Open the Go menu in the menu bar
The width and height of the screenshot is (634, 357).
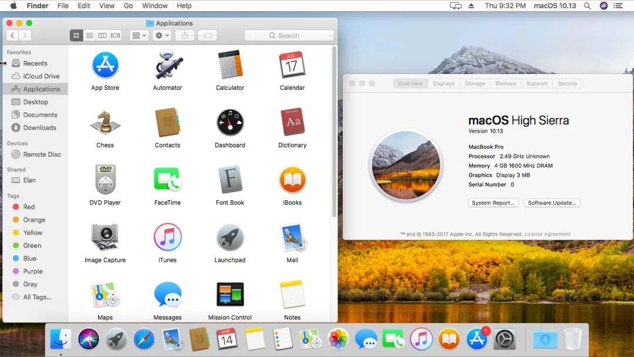[128, 6]
